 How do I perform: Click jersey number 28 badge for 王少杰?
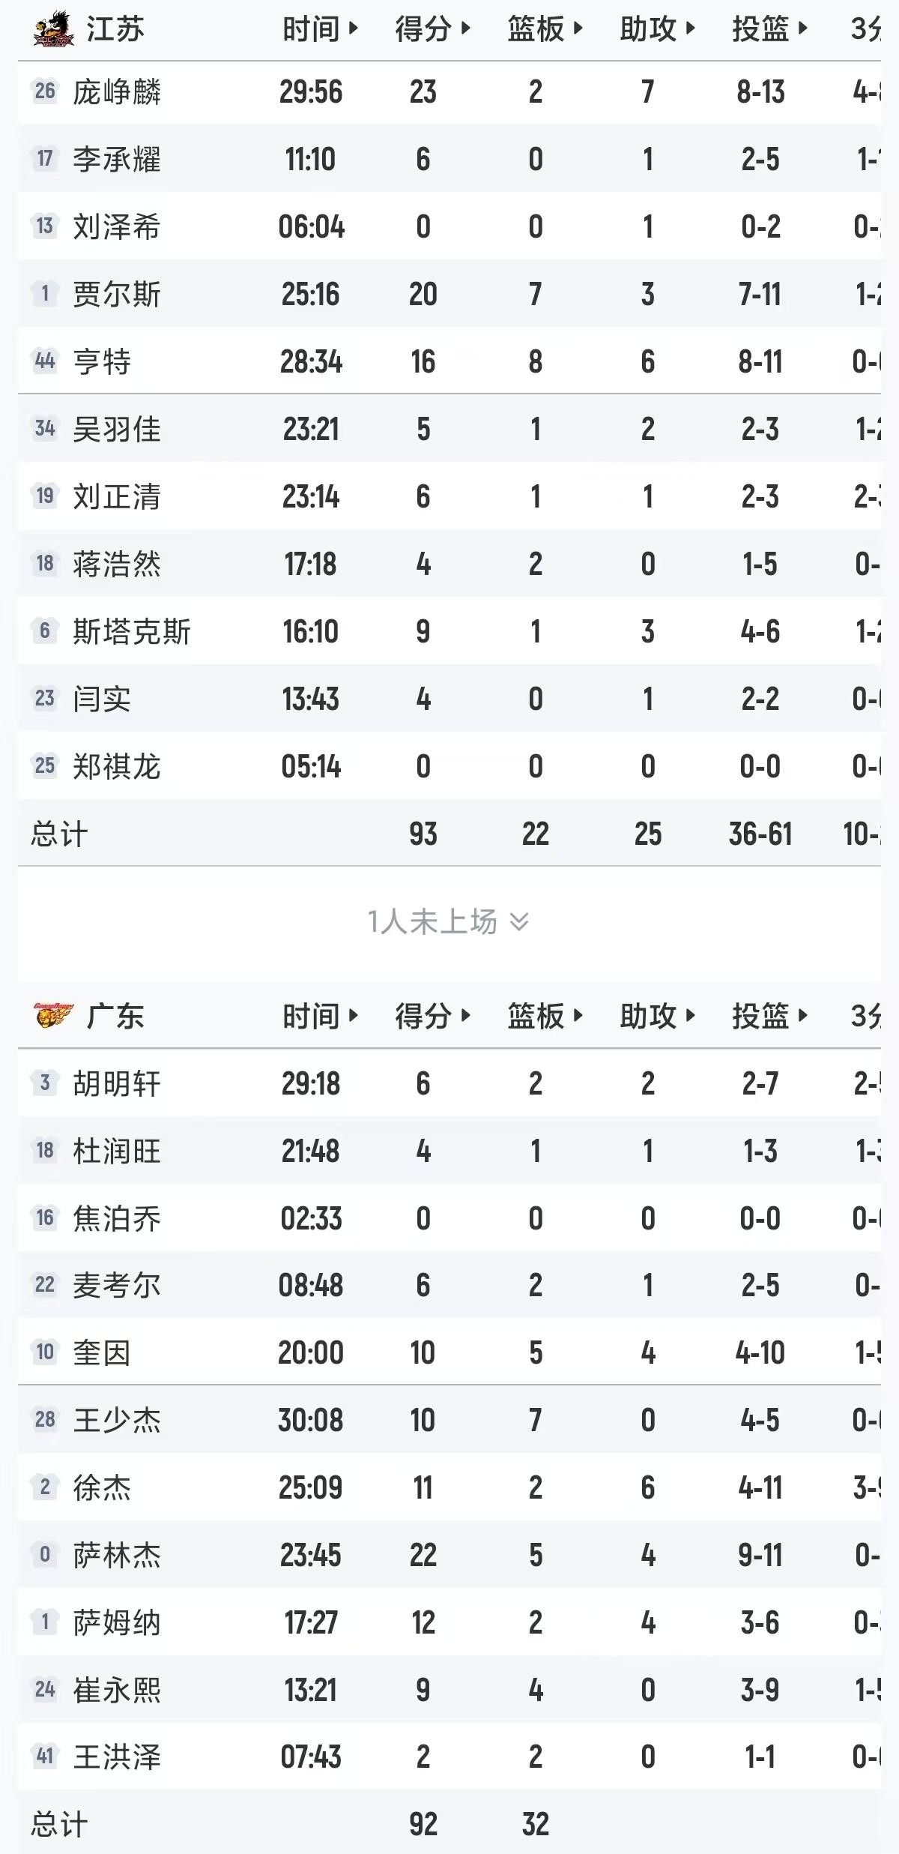45,1419
